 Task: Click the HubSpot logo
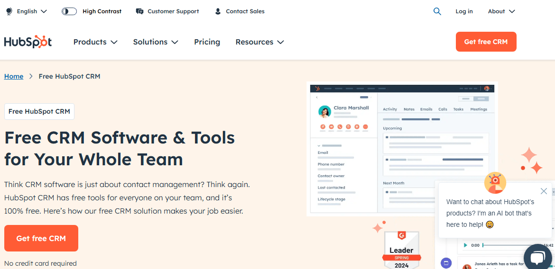click(x=28, y=42)
